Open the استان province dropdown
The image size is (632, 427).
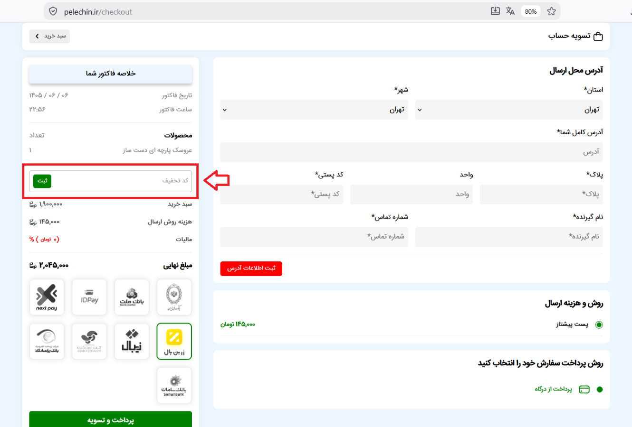point(509,110)
